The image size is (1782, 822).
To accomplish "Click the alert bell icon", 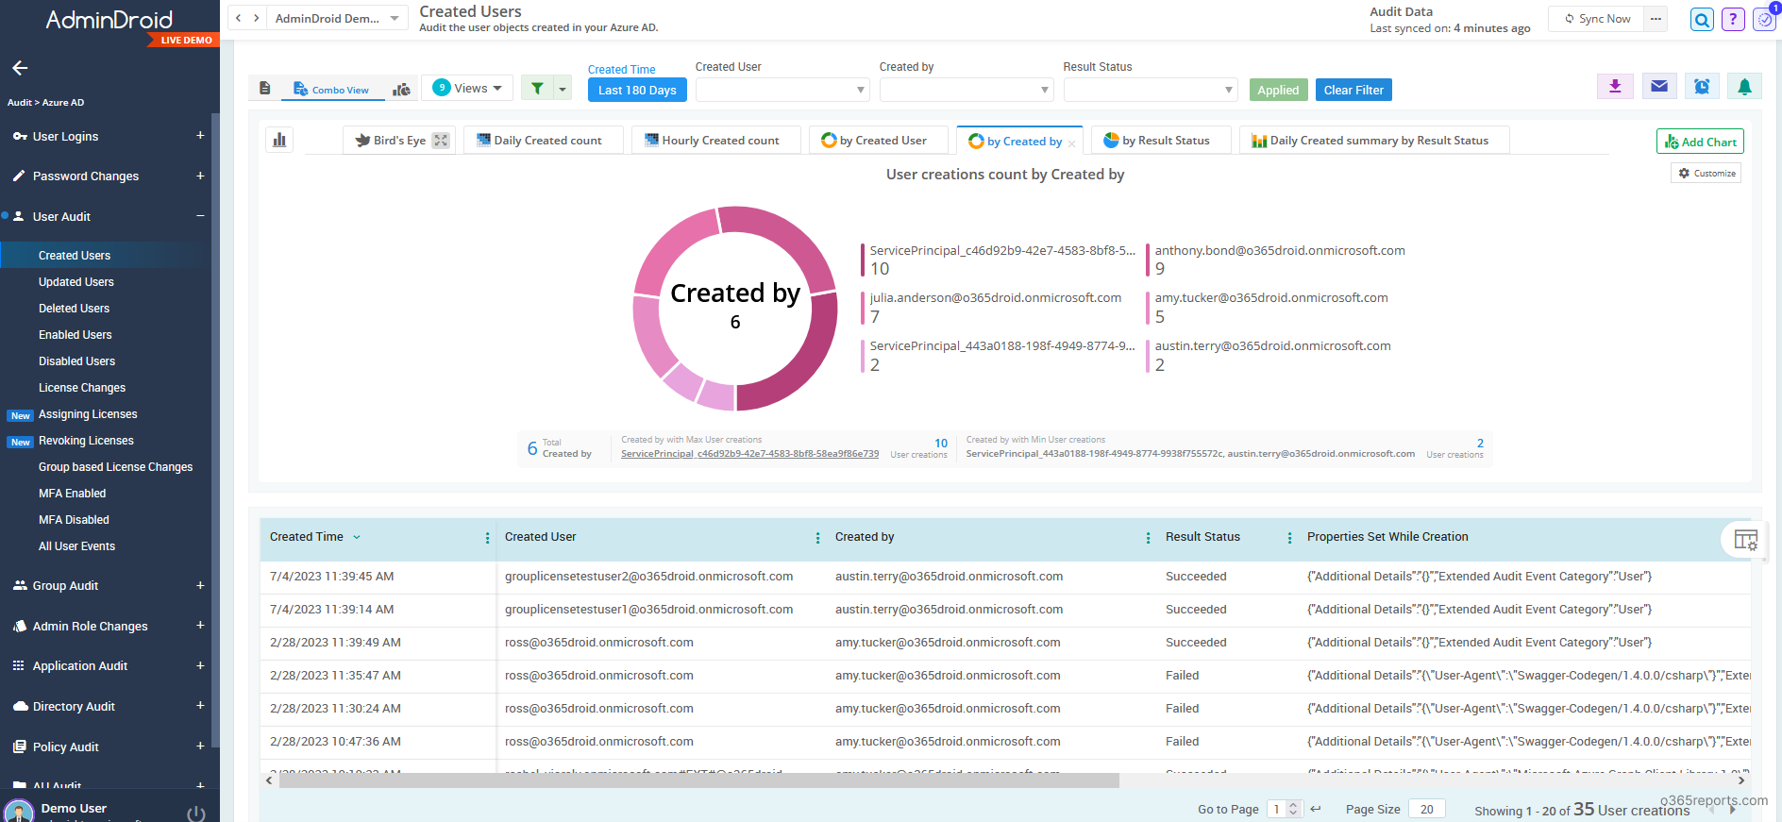I will click(1744, 87).
